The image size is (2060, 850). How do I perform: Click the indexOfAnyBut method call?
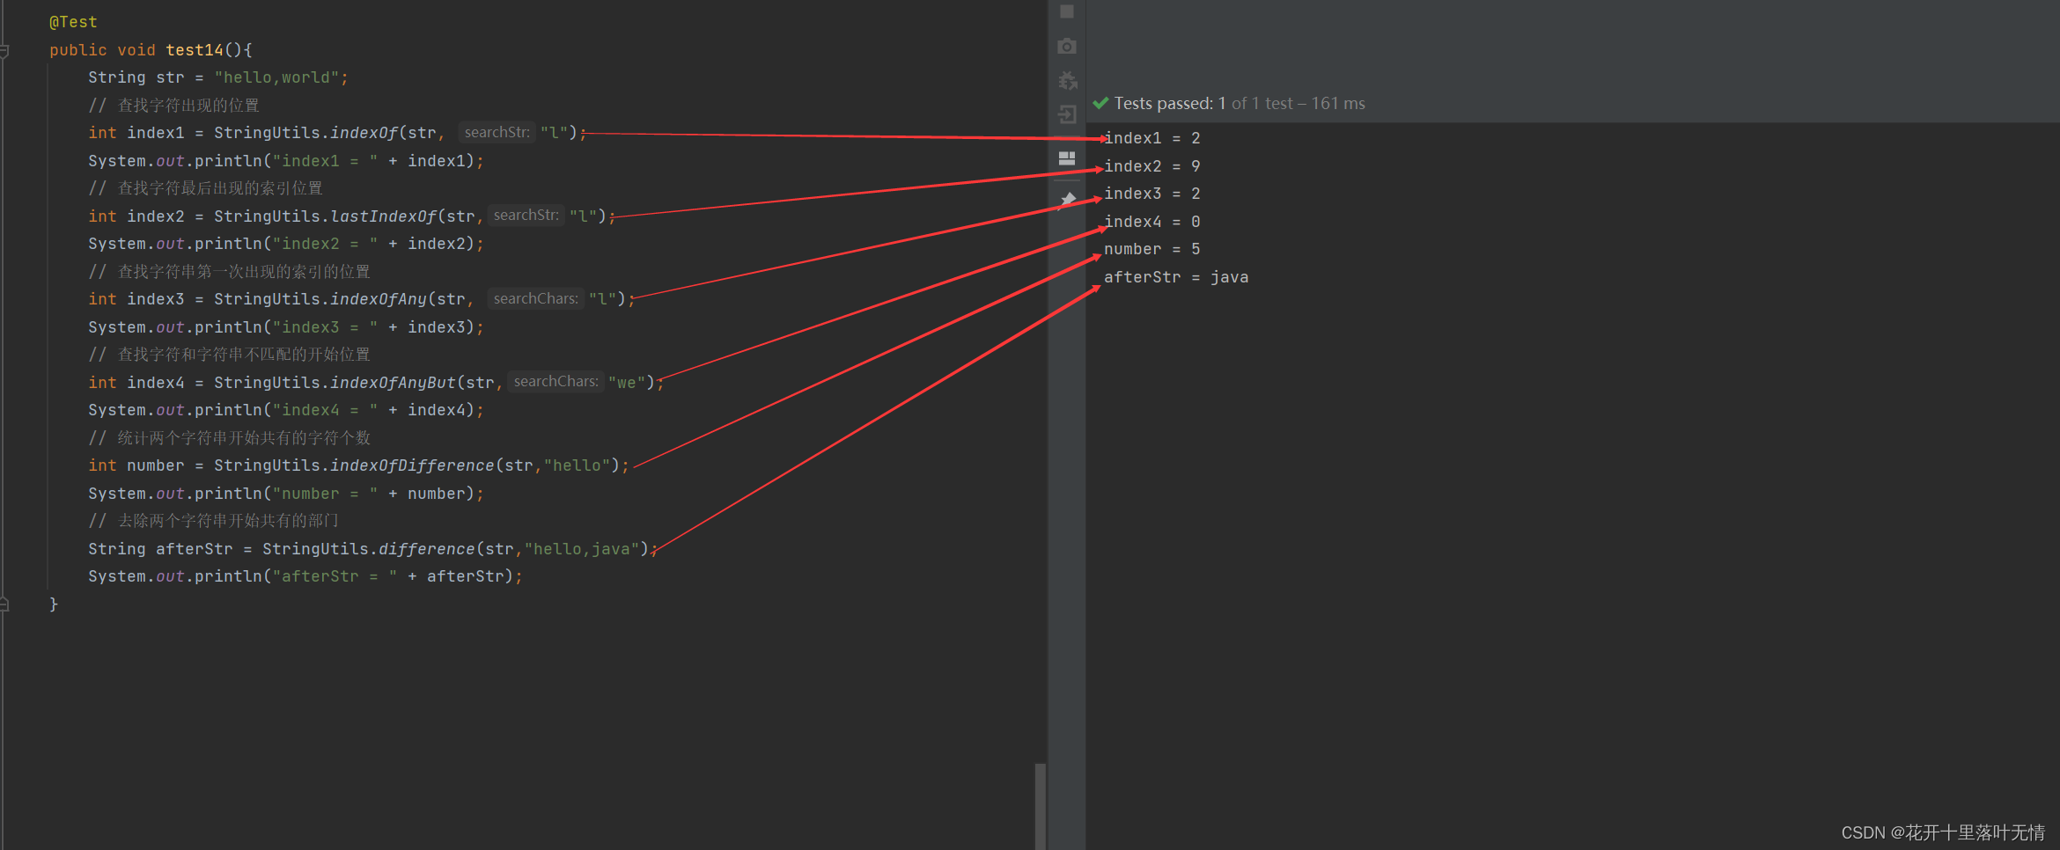point(393,383)
